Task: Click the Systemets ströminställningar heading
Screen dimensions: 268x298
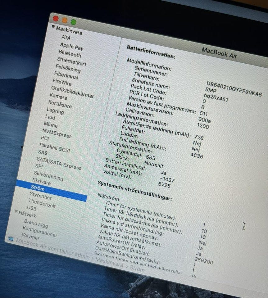Action: tap(134, 191)
